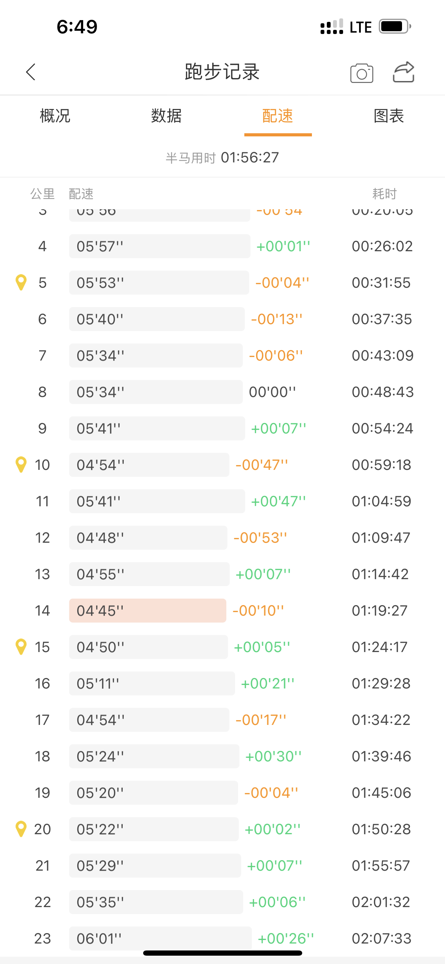Tap the half marathon time 01:56:27

[x=250, y=158]
